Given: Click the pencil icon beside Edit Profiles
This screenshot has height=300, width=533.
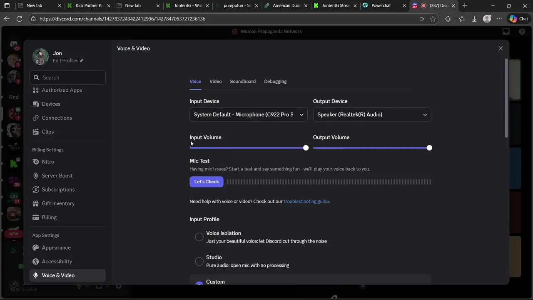Looking at the screenshot, I should click(x=82, y=60).
